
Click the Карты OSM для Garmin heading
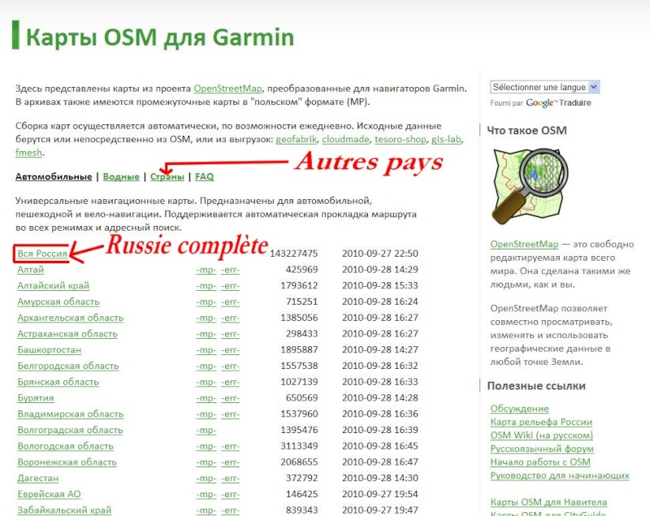click(x=159, y=37)
